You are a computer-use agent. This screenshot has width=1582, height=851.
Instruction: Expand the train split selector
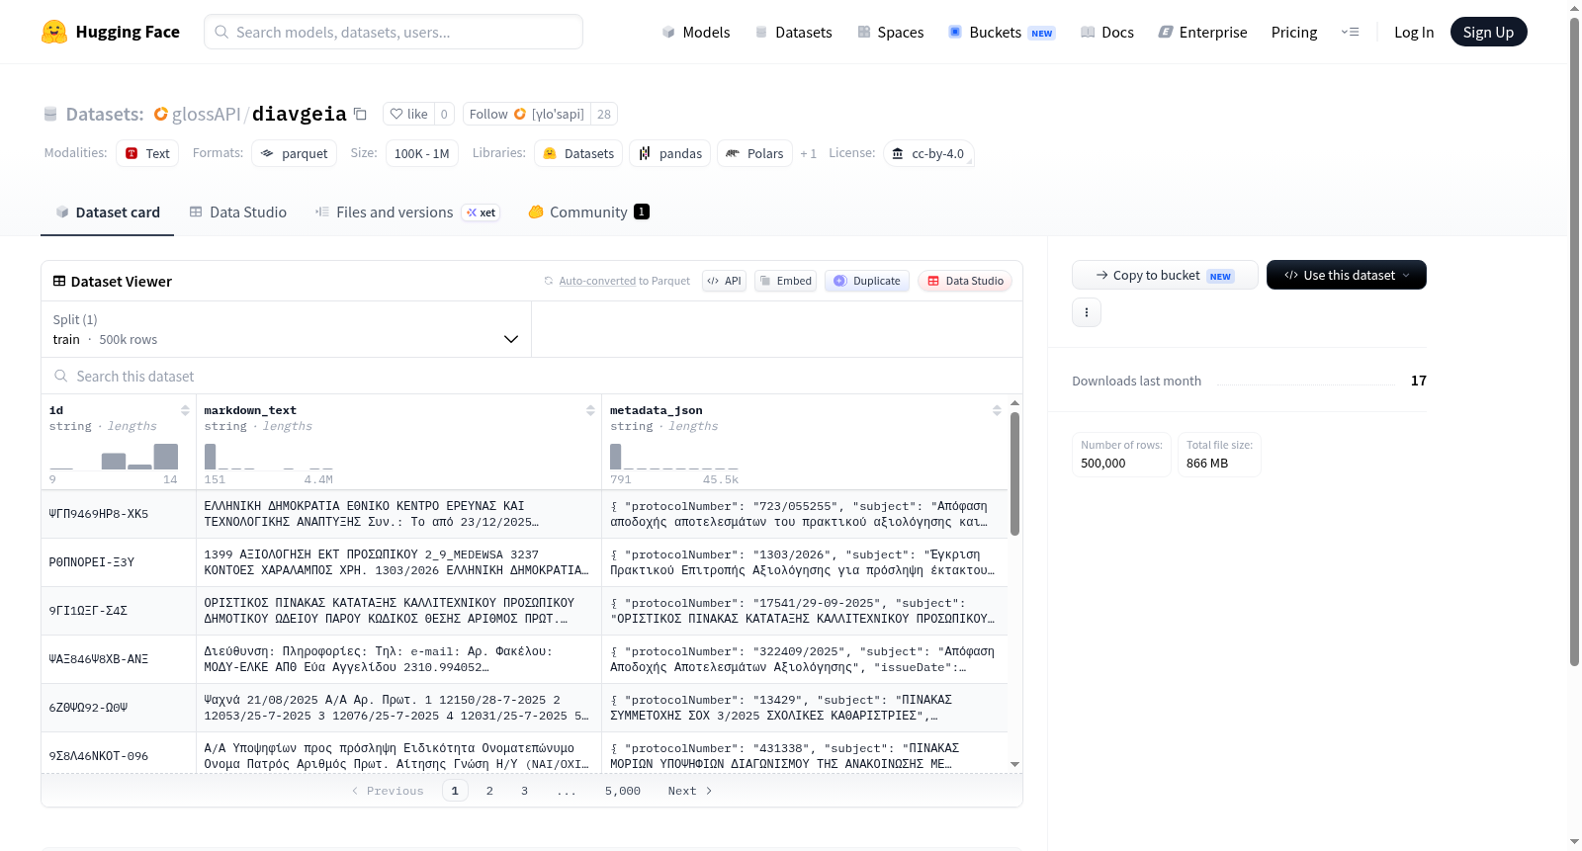click(286, 329)
